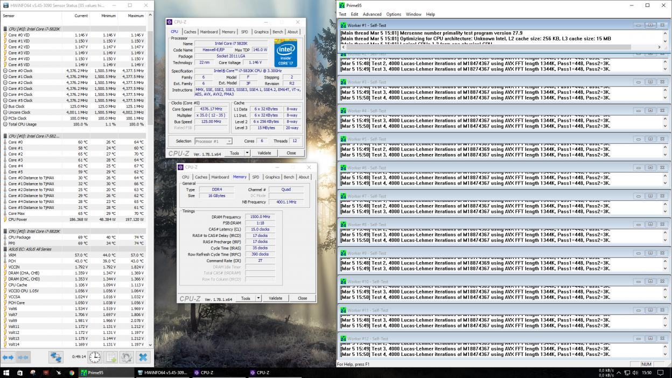Click the Intel Core i7 logo in CPU-Z
Viewport: 672px width, 378px height.
pos(285,53)
